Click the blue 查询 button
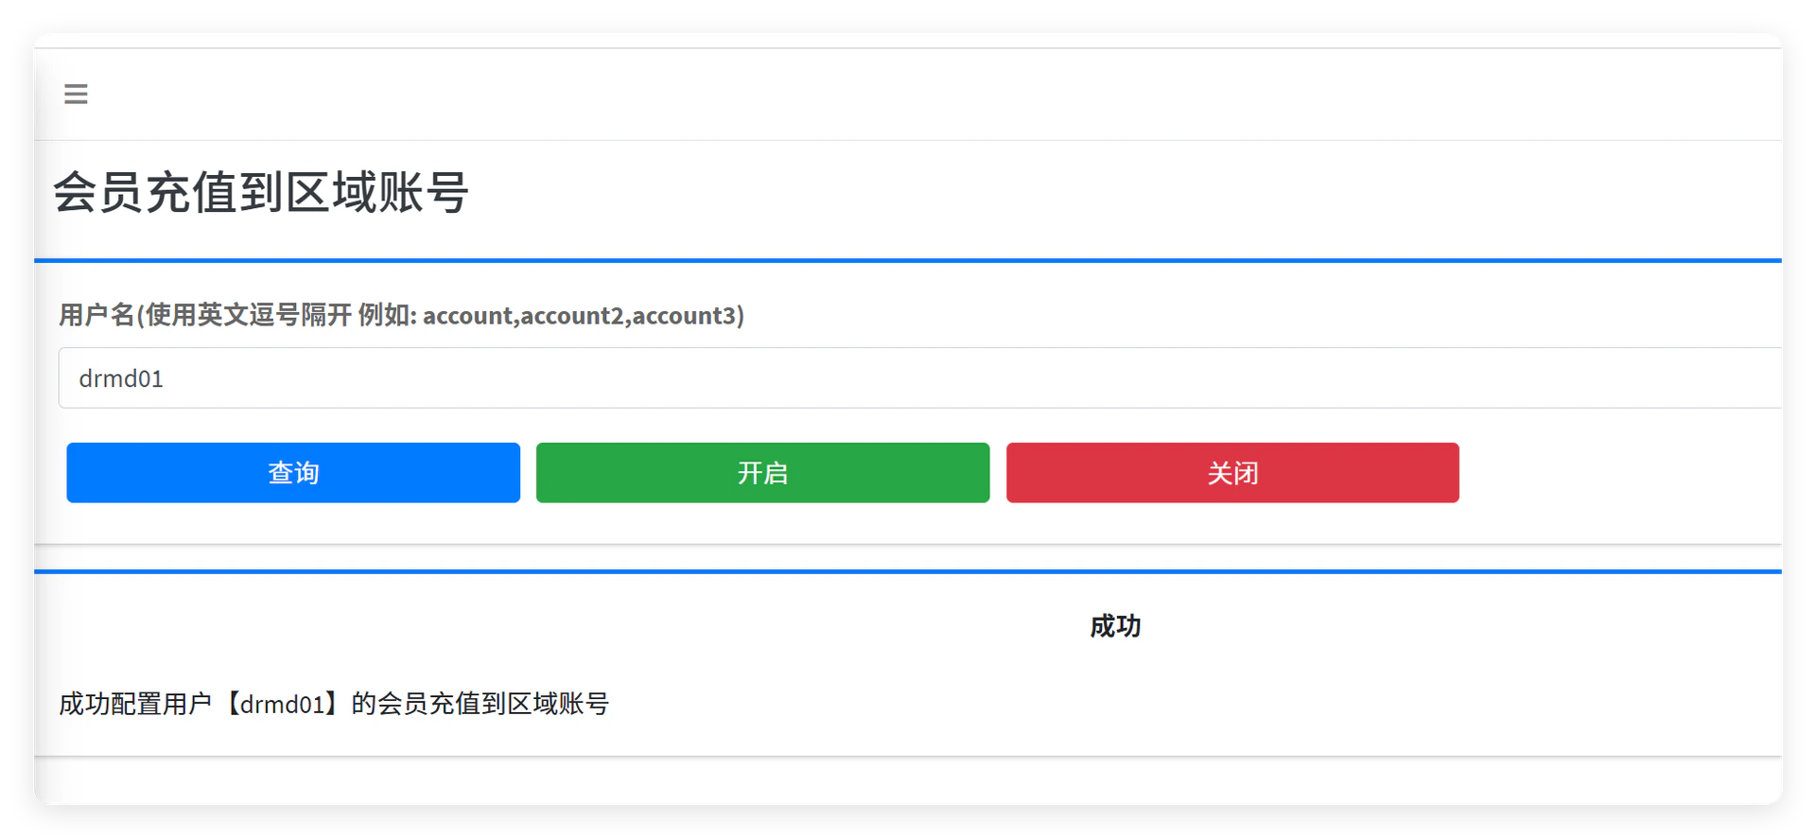 pyautogui.click(x=293, y=472)
